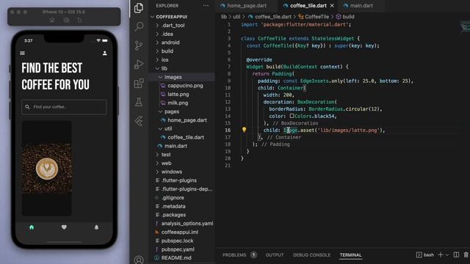The height and width of the screenshot is (264, 470).
Task: Collapse the COFFEEAPPUI root folder
Action: coord(153,17)
